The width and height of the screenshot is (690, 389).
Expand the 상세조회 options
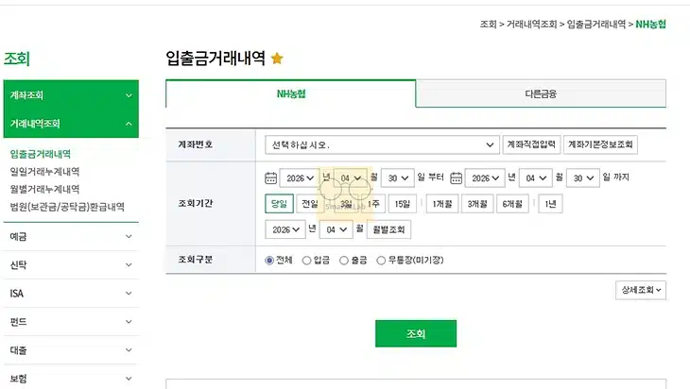click(x=641, y=290)
